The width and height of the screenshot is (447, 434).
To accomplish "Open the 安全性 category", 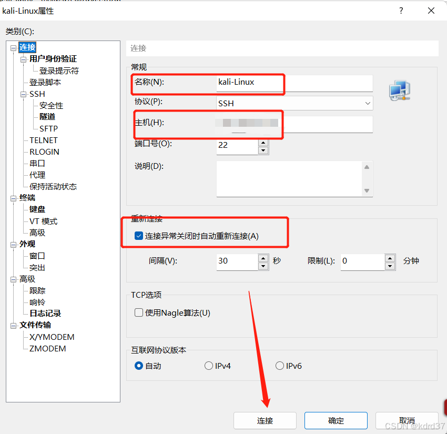I will [51, 106].
